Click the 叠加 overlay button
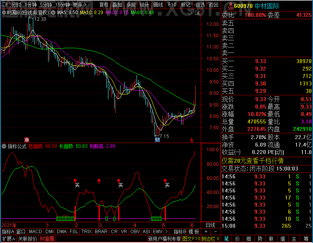Image resolution: width=313 pixels, height=243 pixels. (117, 5)
